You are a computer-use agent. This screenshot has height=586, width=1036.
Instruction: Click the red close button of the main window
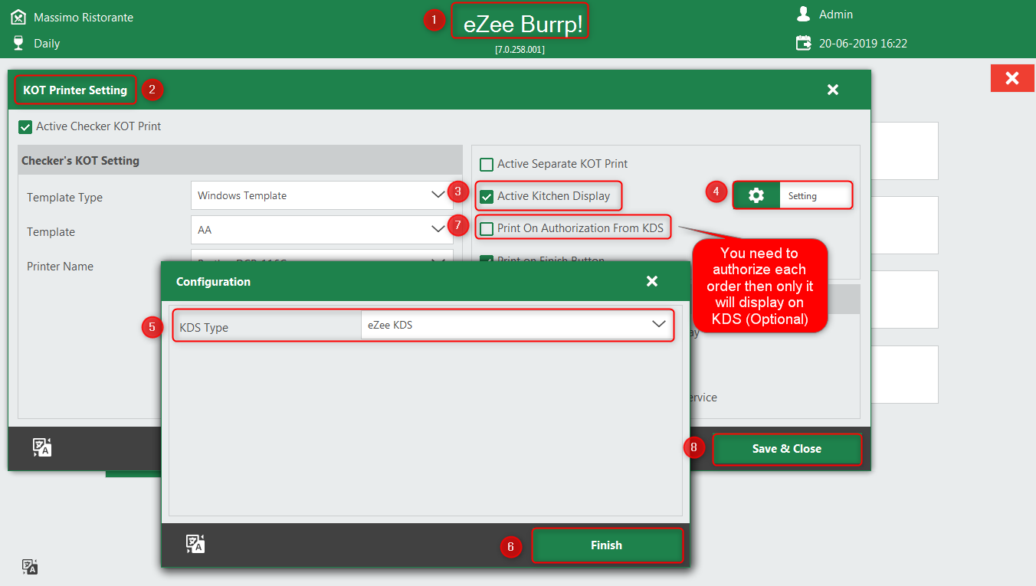(1012, 78)
